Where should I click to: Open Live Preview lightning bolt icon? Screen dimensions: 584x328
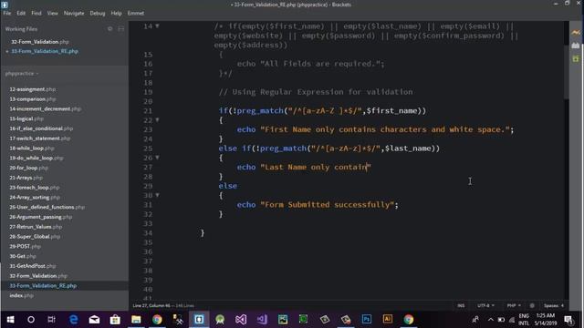tap(576, 33)
